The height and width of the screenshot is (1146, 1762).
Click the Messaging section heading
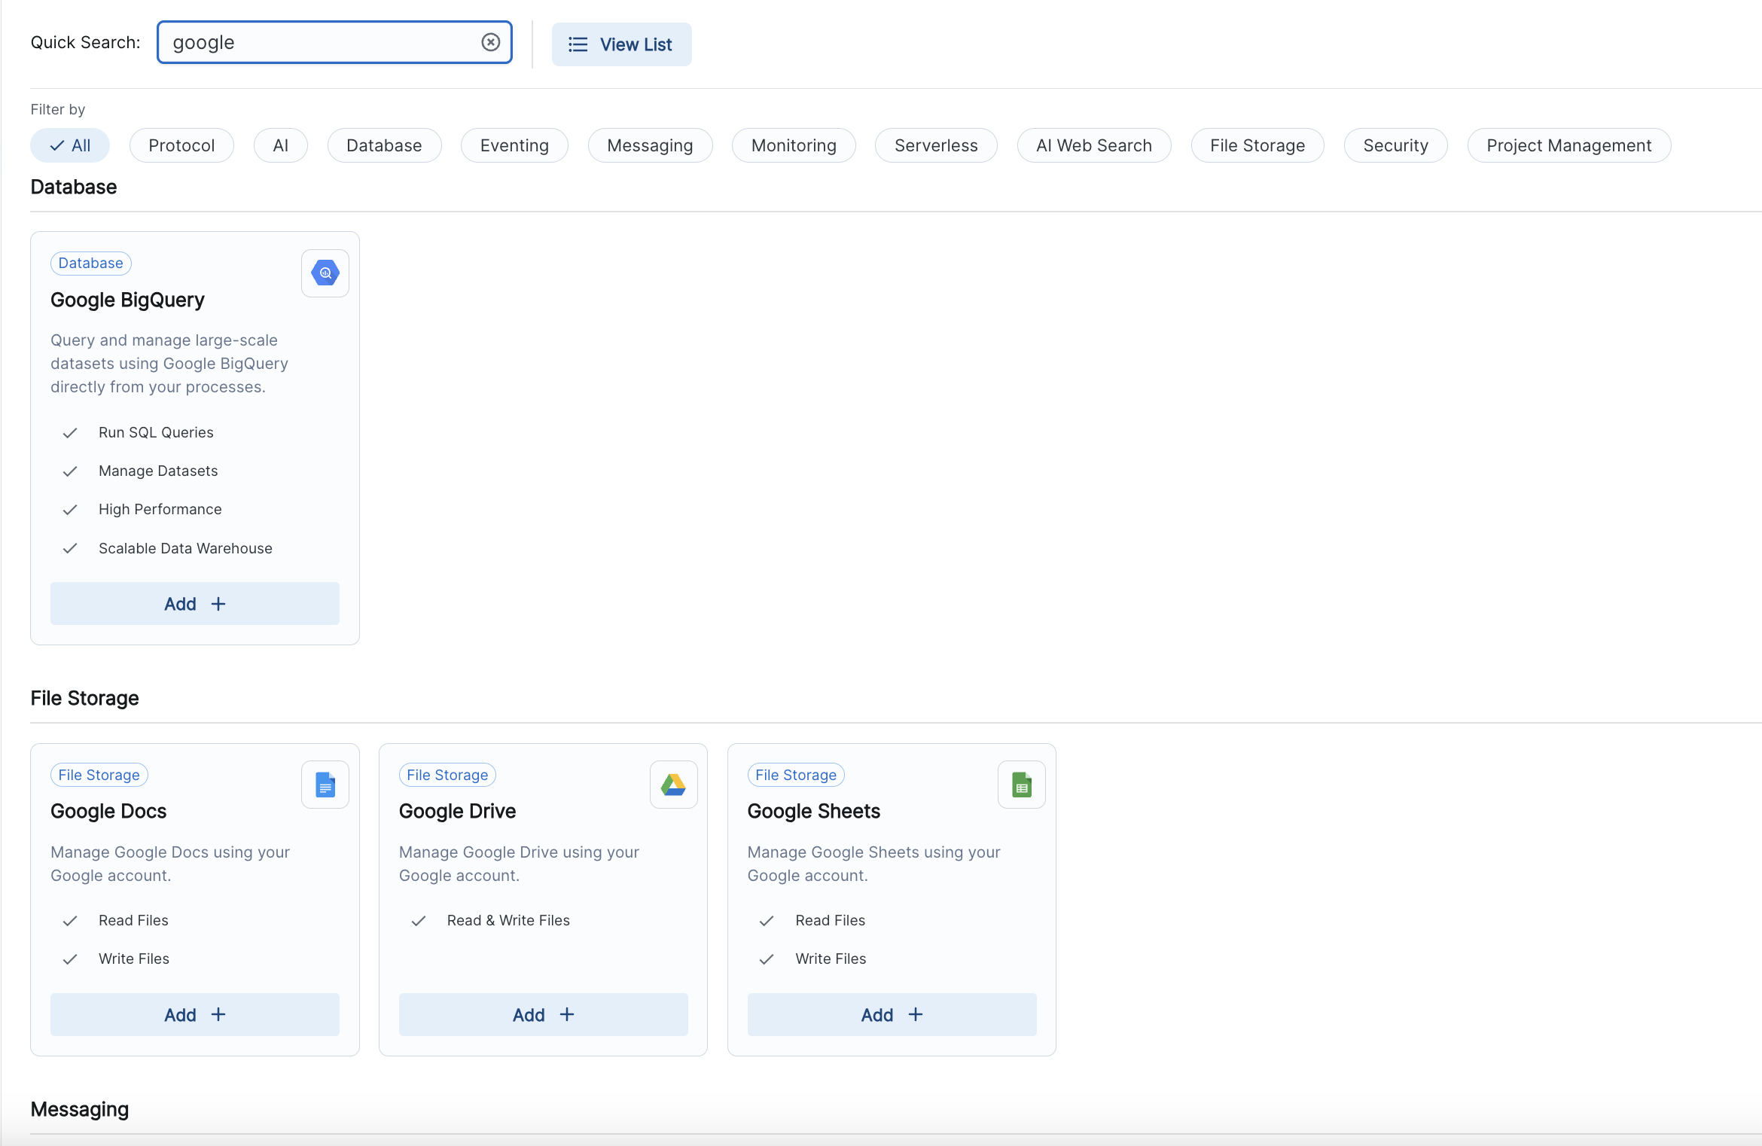point(80,1110)
